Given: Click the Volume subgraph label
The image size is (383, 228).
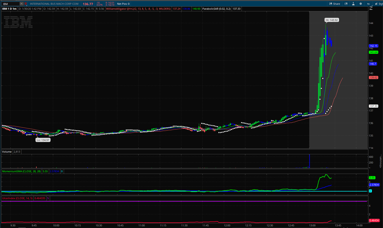Looking at the screenshot, I should (7, 152).
